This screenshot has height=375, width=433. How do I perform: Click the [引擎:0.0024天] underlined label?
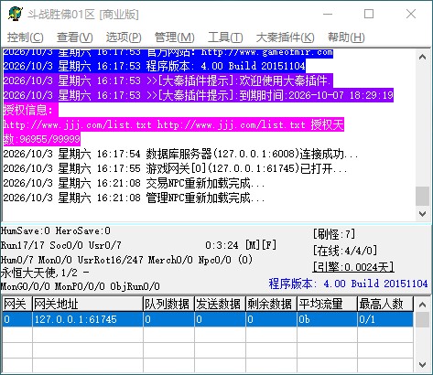click(353, 267)
